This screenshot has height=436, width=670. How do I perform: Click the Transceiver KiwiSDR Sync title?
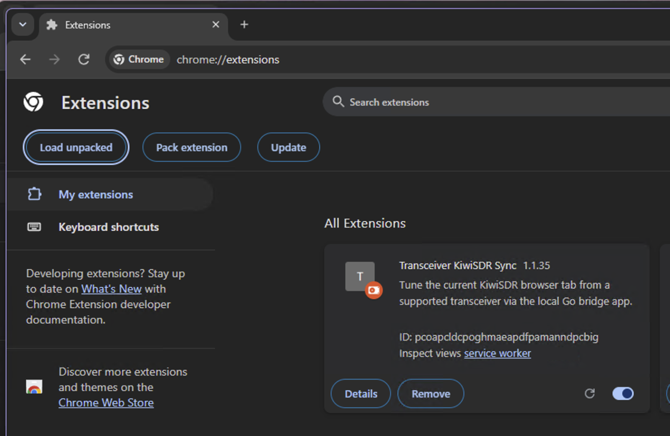458,266
